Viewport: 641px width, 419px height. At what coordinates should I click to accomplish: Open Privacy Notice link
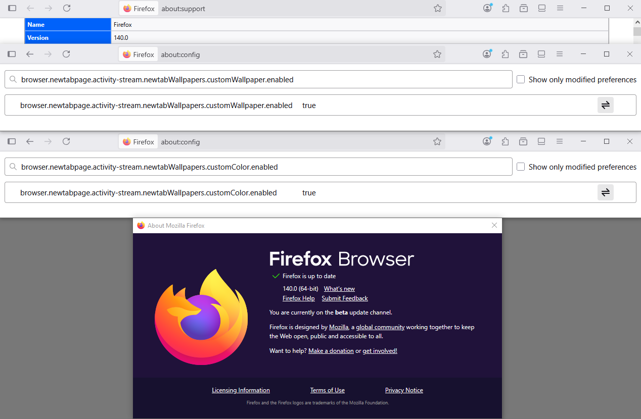tap(404, 390)
